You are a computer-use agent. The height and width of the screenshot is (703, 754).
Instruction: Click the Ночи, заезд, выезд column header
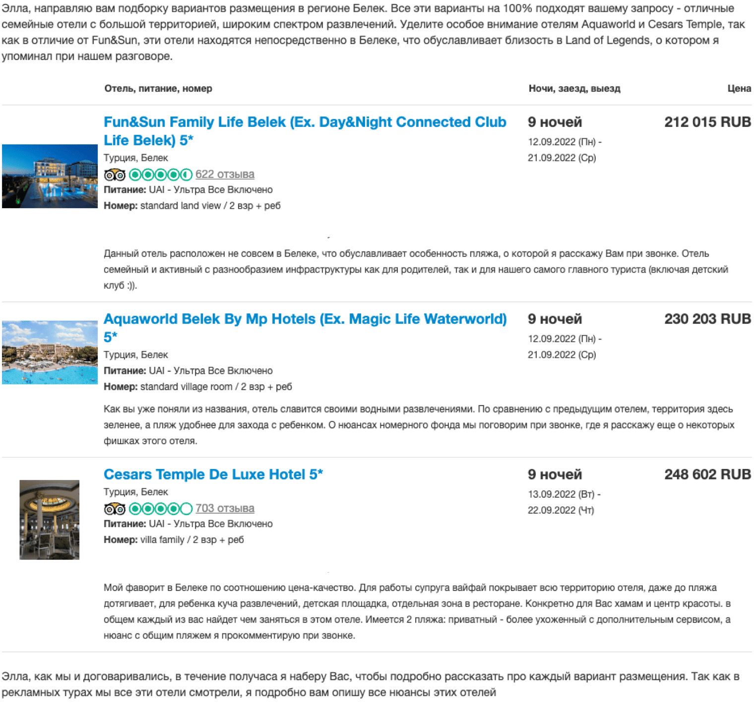tap(574, 88)
